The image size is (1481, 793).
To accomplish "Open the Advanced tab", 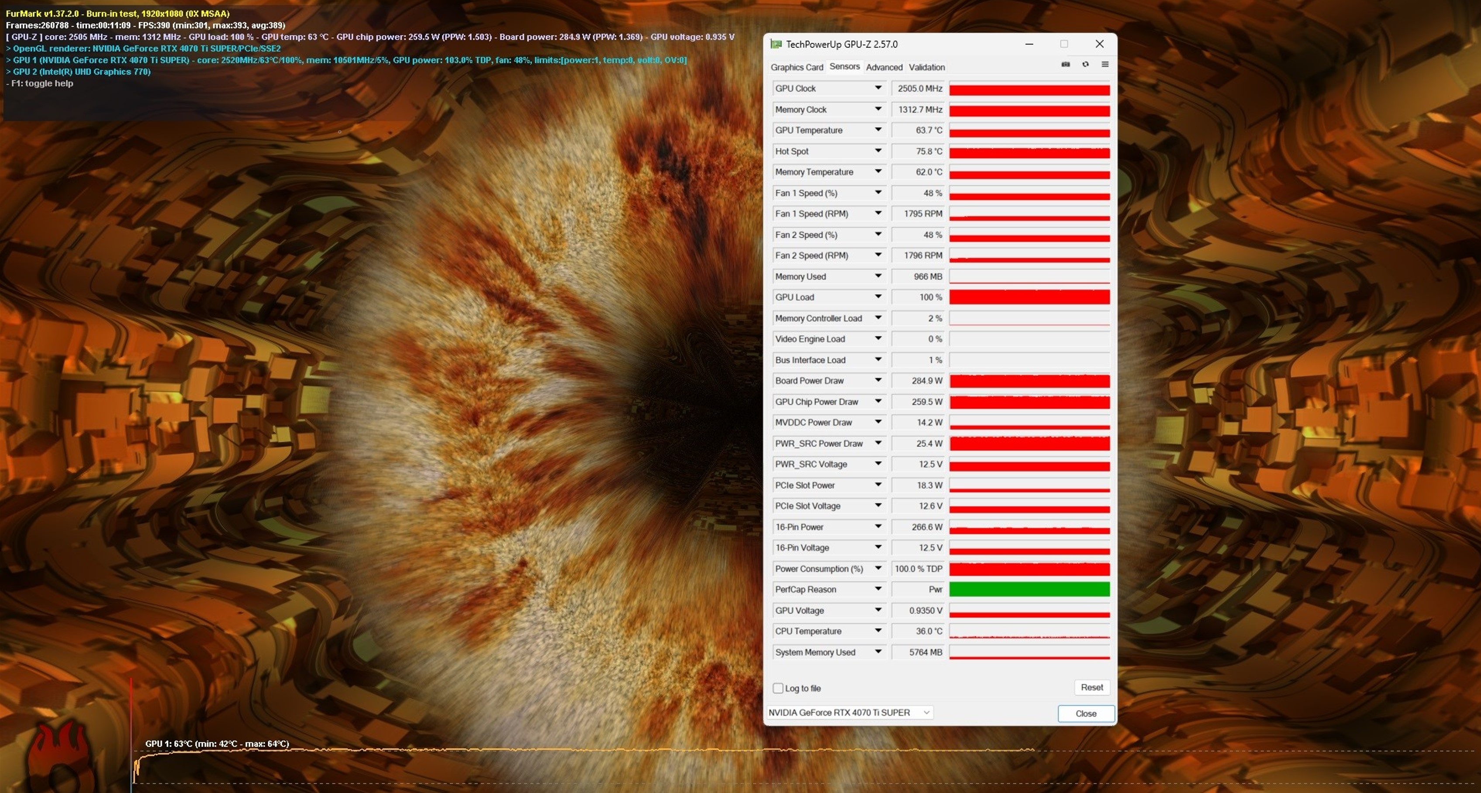I will tap(884, 67).
